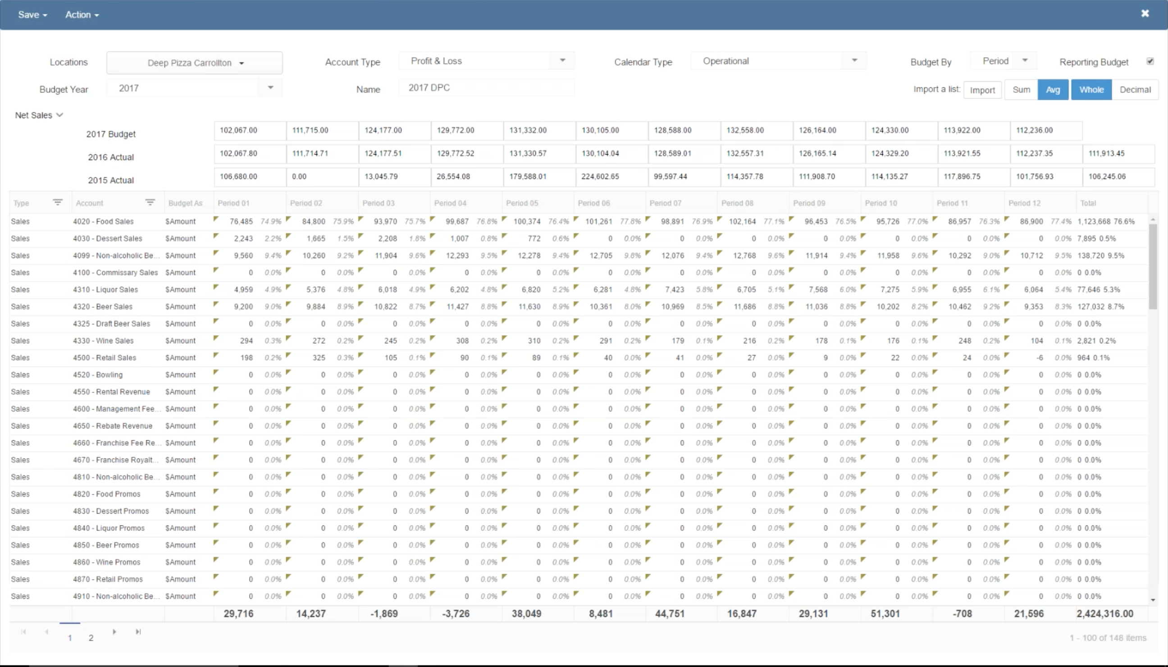Click the Account column filter icon
Screen dimensions: 1168x667
(150, 202)
